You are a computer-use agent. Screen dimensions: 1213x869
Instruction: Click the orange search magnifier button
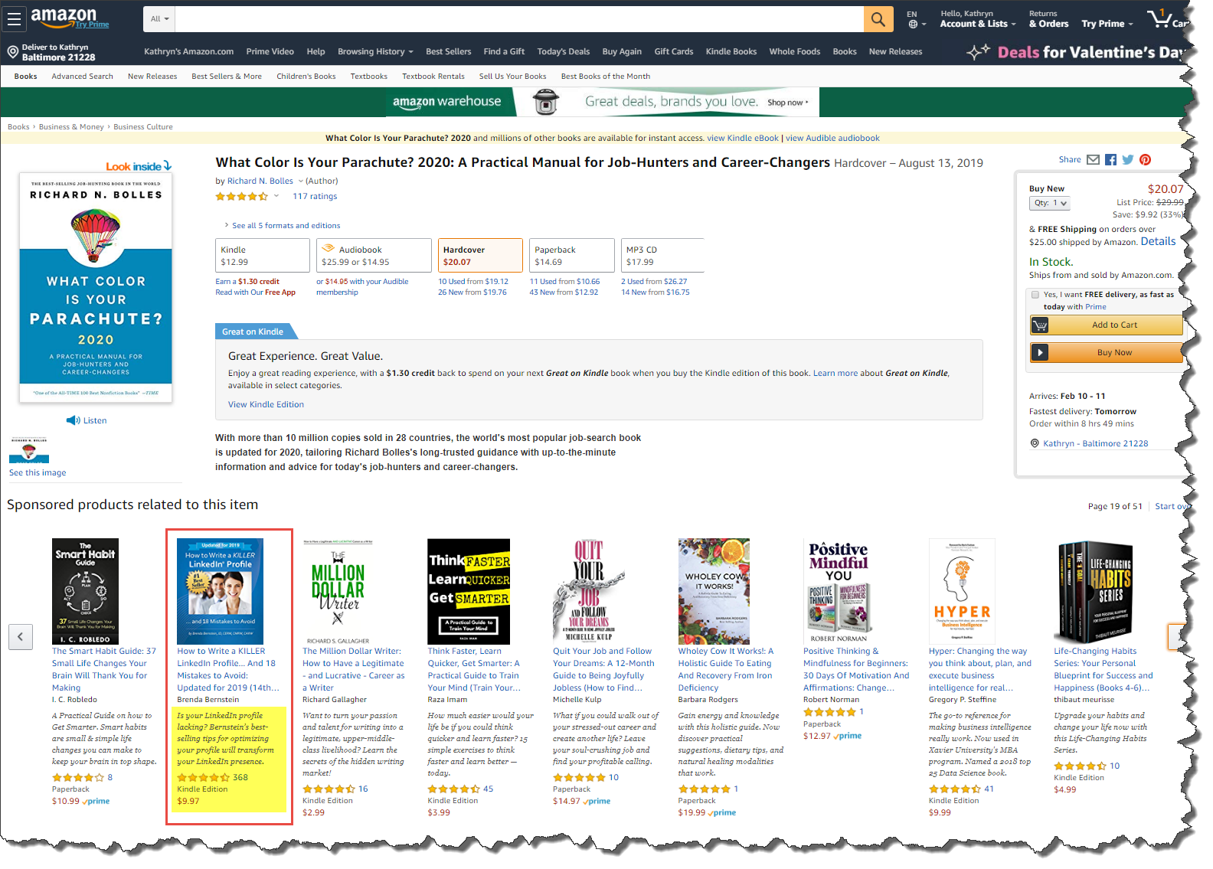878,19
